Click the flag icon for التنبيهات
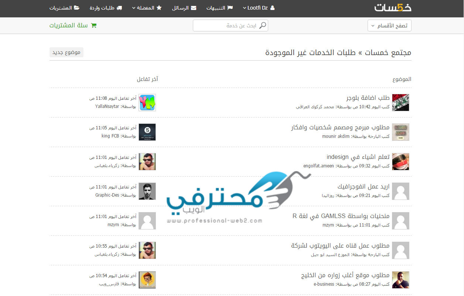The width and height of the screenshot is (464, 296). (230, 8)
